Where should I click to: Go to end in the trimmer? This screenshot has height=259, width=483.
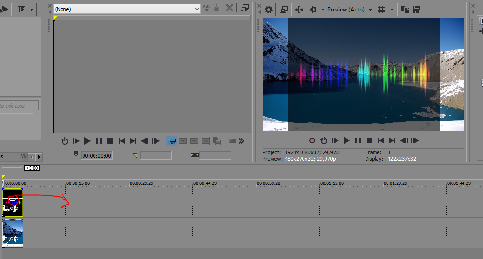tap(133, 141)
